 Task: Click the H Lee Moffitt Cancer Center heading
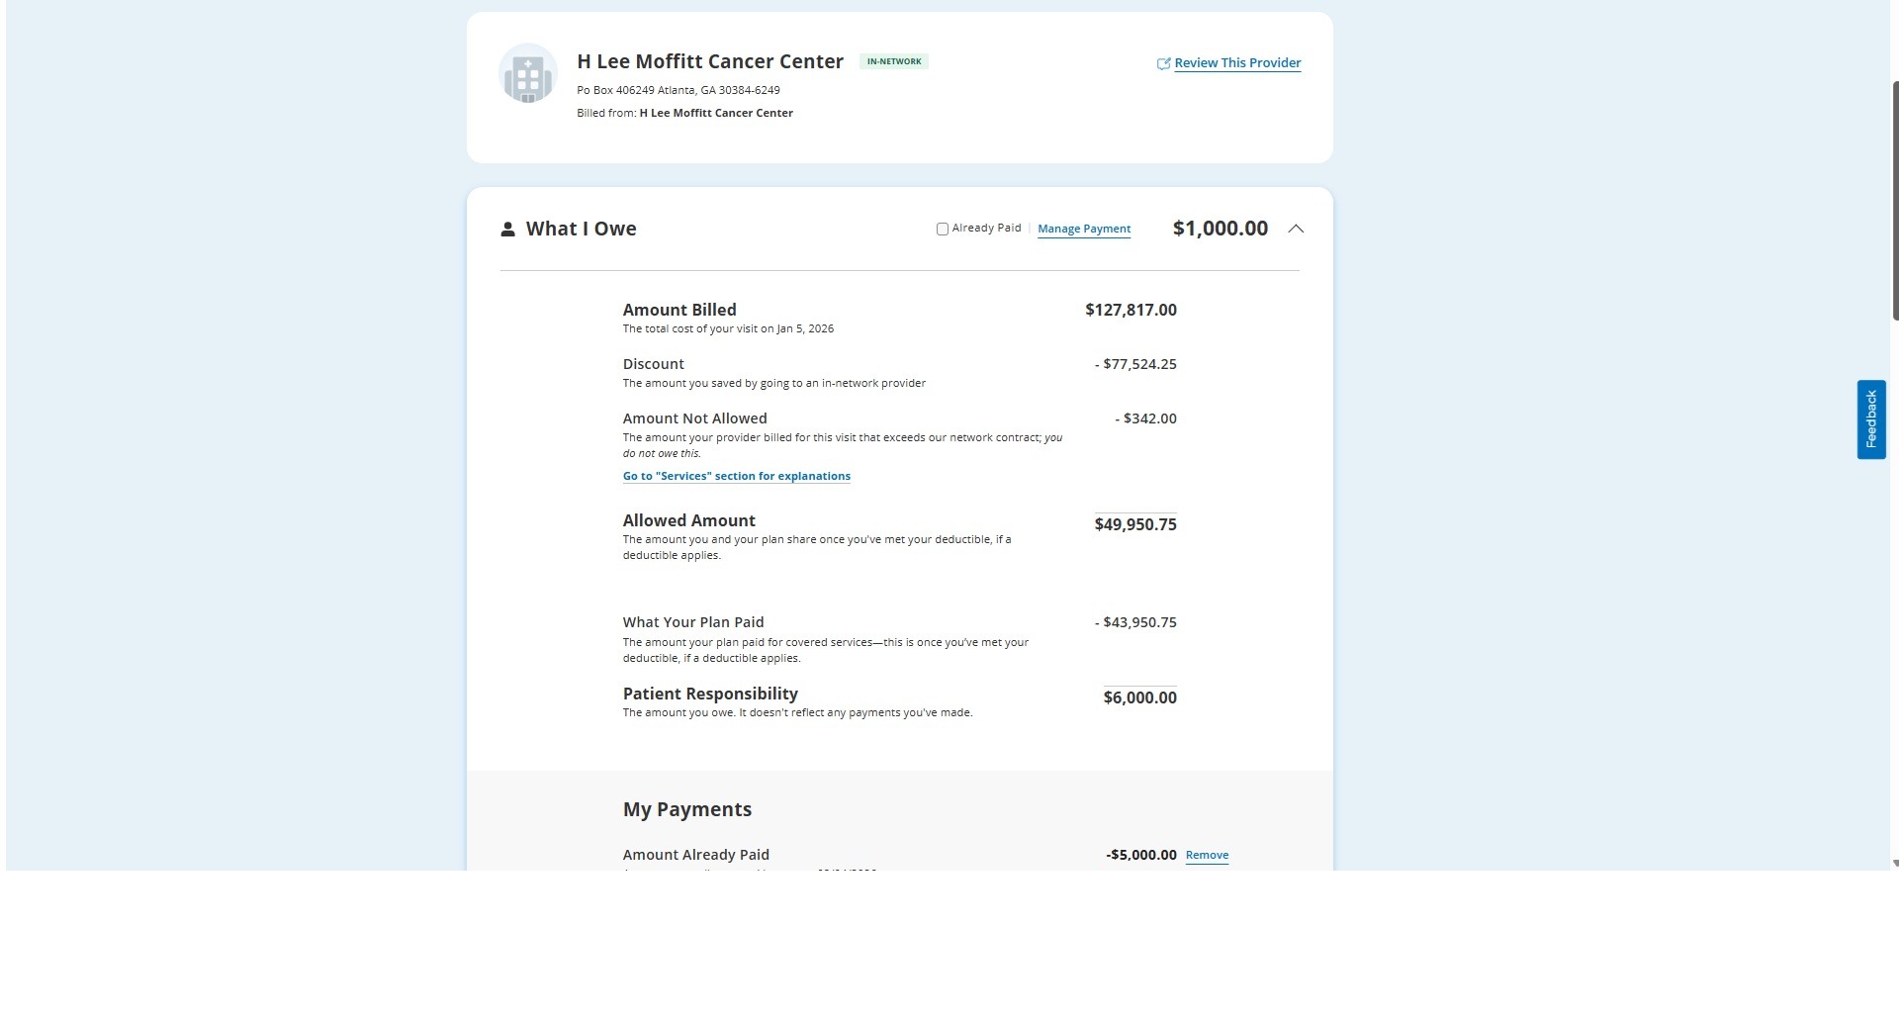(x=710, y=61)
